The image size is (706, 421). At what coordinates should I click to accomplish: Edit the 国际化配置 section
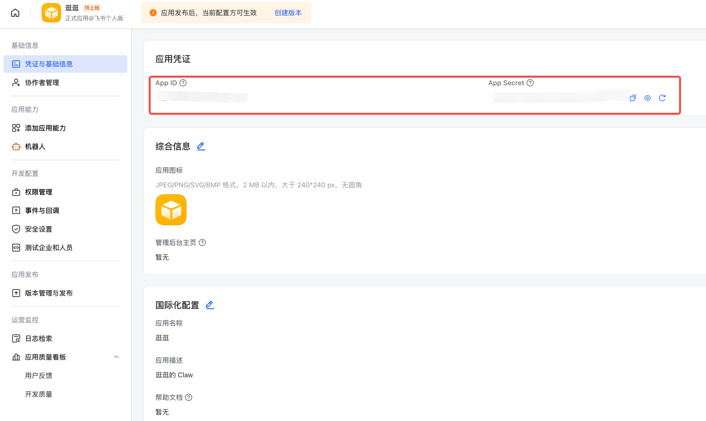(210, 305)
